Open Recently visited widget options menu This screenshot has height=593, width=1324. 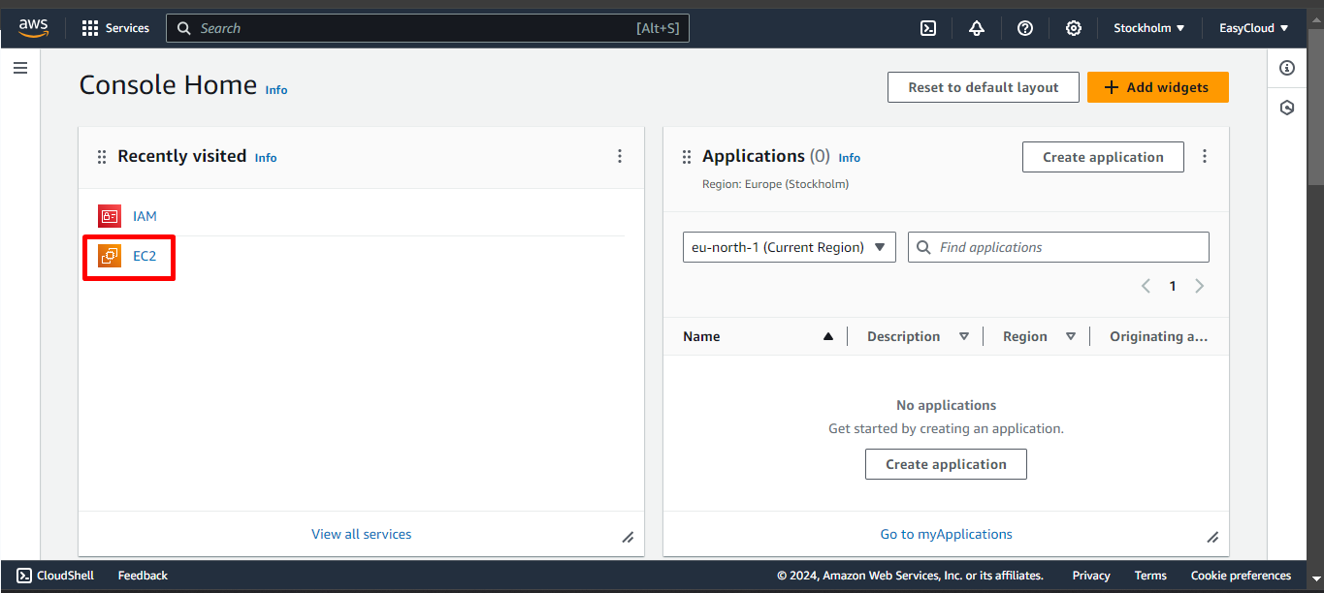(x=620, y=156)
